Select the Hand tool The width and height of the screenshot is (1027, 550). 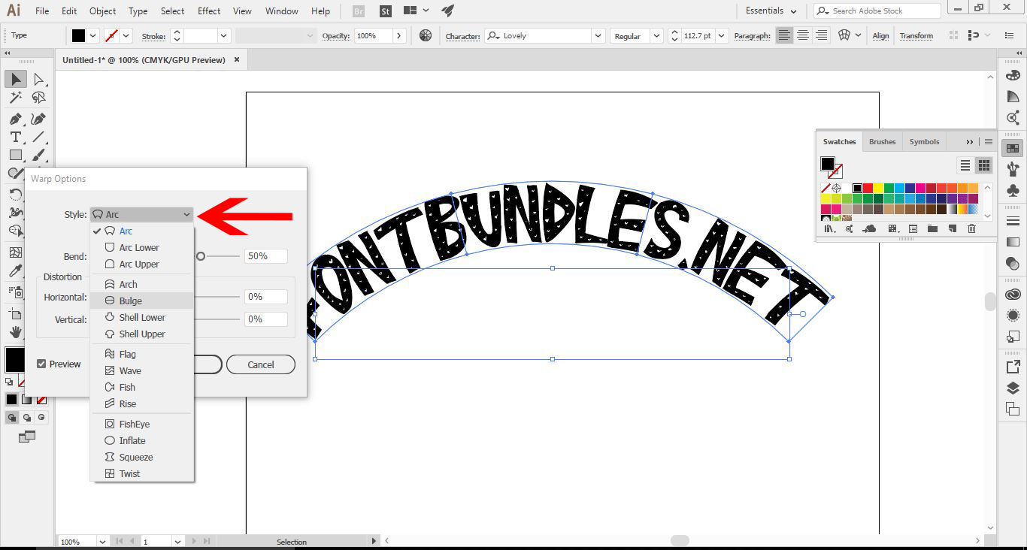click(x=16, y=331)
